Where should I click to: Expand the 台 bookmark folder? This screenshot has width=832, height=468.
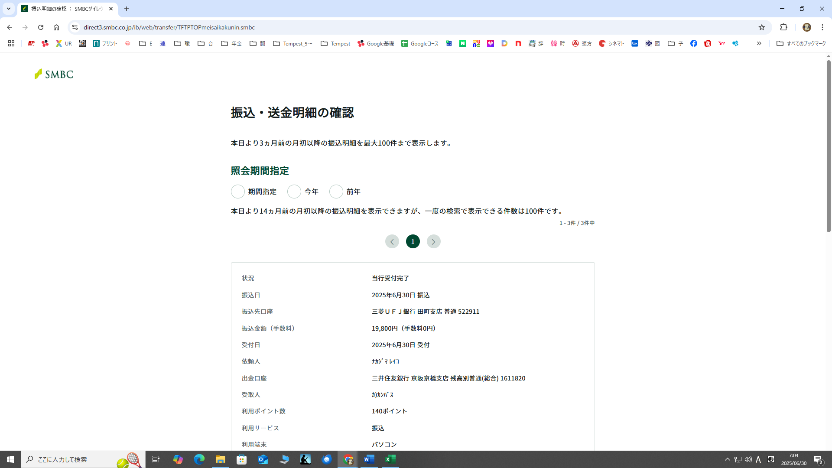tap(205, 43)
